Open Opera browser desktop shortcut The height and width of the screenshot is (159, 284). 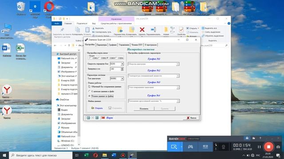coord(49,7)
